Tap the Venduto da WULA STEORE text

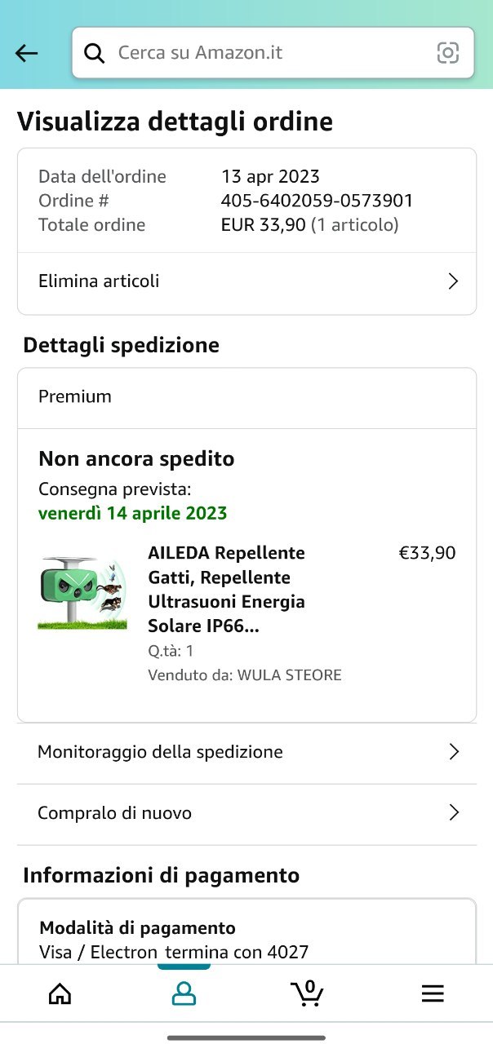(245, 675)
